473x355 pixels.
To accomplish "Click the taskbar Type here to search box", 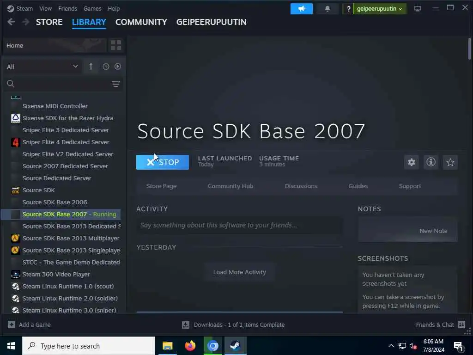I will pos(89,346).
